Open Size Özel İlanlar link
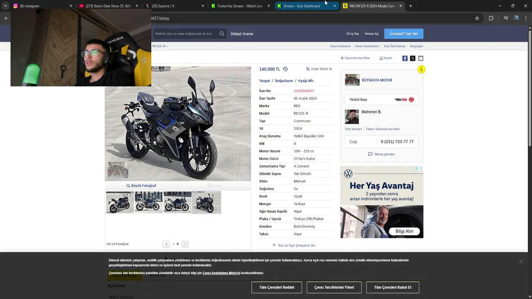The width and height of the screenshot is (532, 299). point(394,46)
